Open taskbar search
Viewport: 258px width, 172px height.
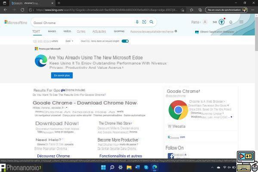[112, 168]
